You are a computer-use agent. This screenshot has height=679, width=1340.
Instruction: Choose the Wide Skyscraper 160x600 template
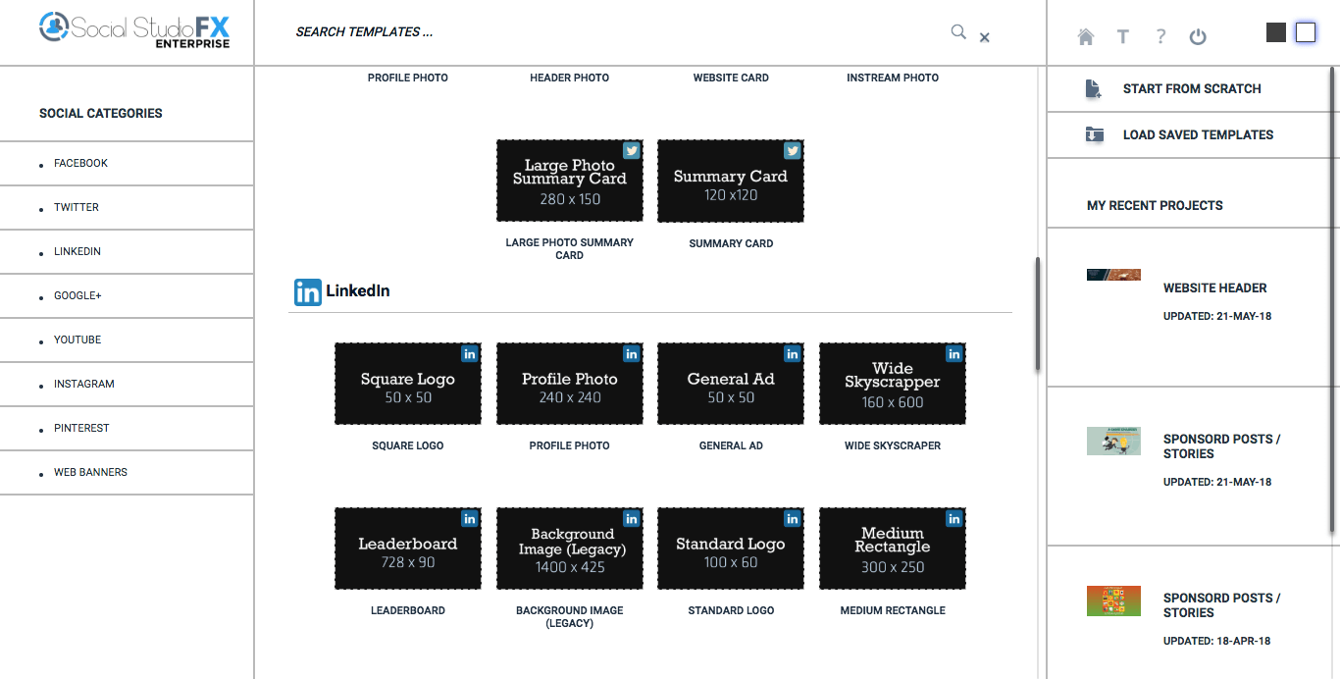point(893,384)
